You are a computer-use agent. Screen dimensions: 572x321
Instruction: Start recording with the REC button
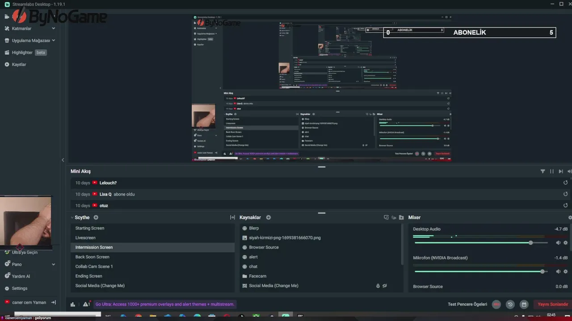coord(496,305)
